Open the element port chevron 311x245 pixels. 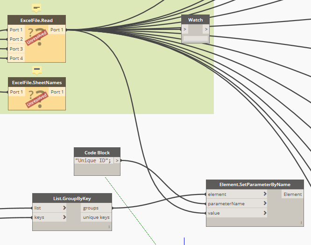click(x=265, y=194)
